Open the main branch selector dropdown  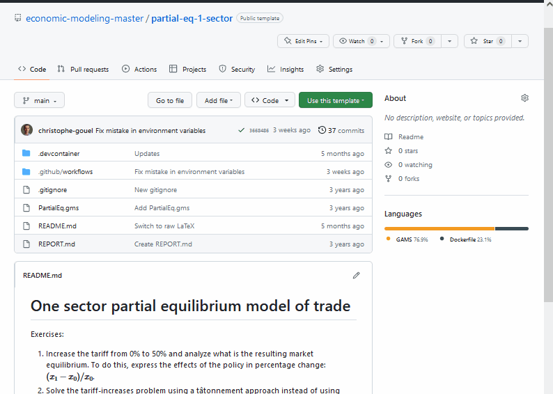39,100
